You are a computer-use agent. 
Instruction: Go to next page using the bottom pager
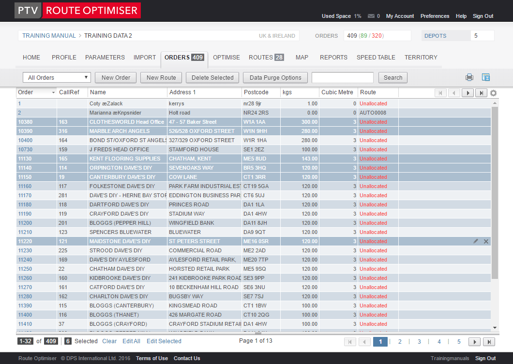click(x=474, y=342)
